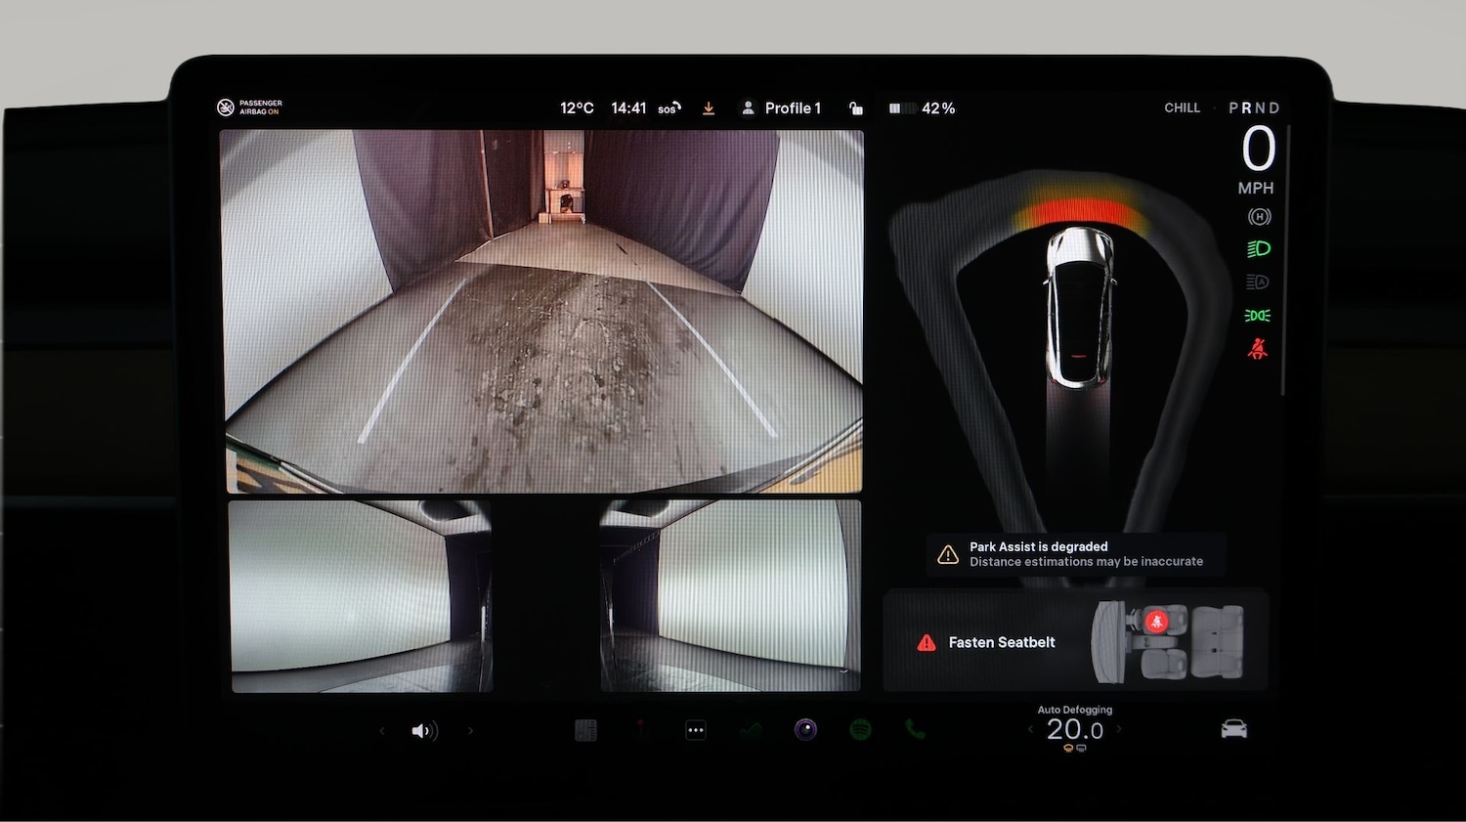Tap the PRND gear selector
Screen dimensions: 1466x822
click(1253, 108)
